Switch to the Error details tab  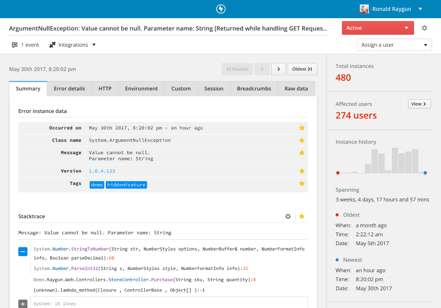click(x=69, y=89)
